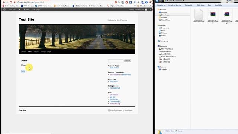Viewport: 238px width, 134px height.
Task: Select After in site navigation
Action: coord(30,52)
